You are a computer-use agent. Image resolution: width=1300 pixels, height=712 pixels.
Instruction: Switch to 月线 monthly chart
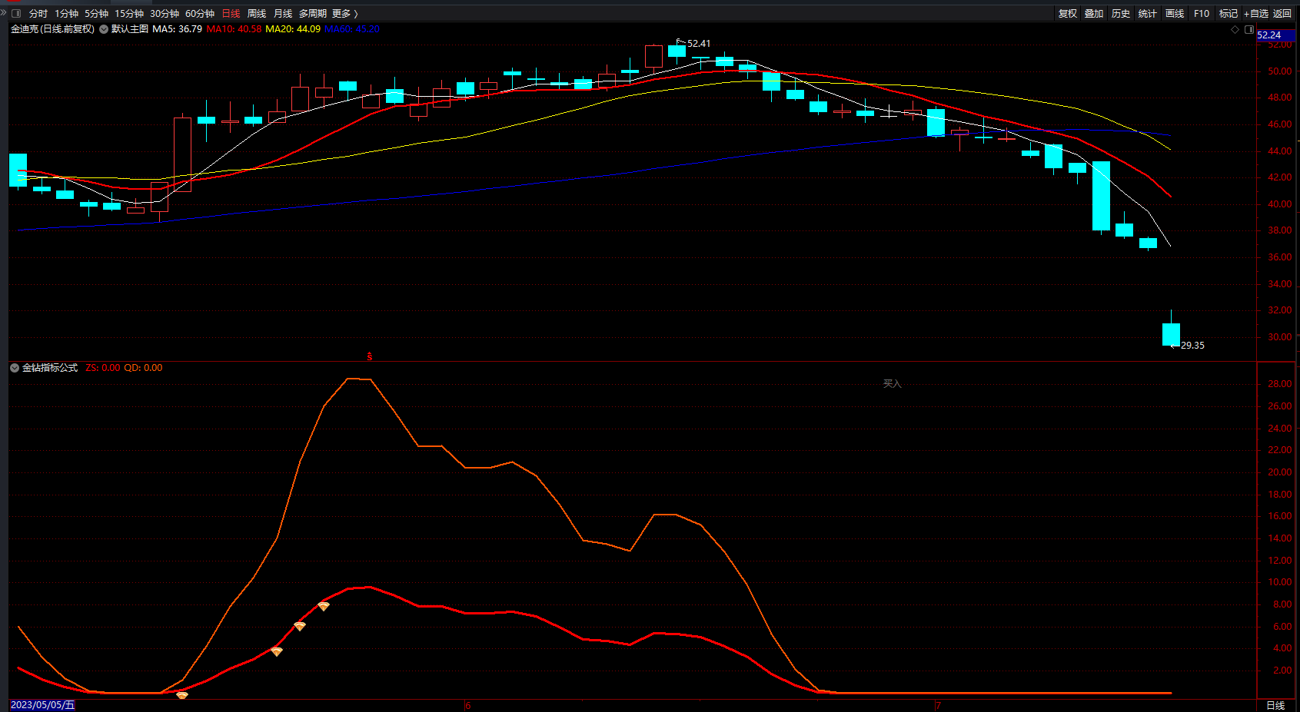tap(283, 13)
